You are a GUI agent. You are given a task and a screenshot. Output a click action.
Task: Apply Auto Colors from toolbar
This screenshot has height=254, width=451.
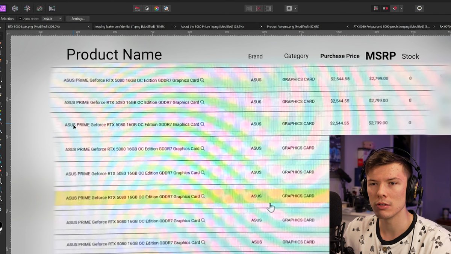click(157, 8)
